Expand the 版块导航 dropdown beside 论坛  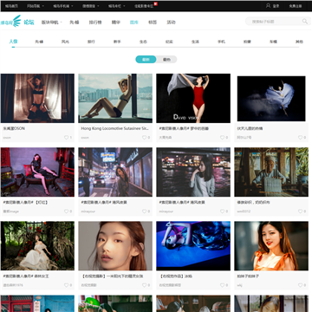tap(52, 23)
